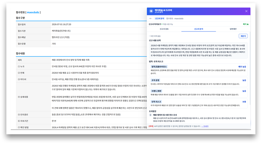
Task: Open the 자세히 link in the AI notice
Action: (x=205, y=126)
